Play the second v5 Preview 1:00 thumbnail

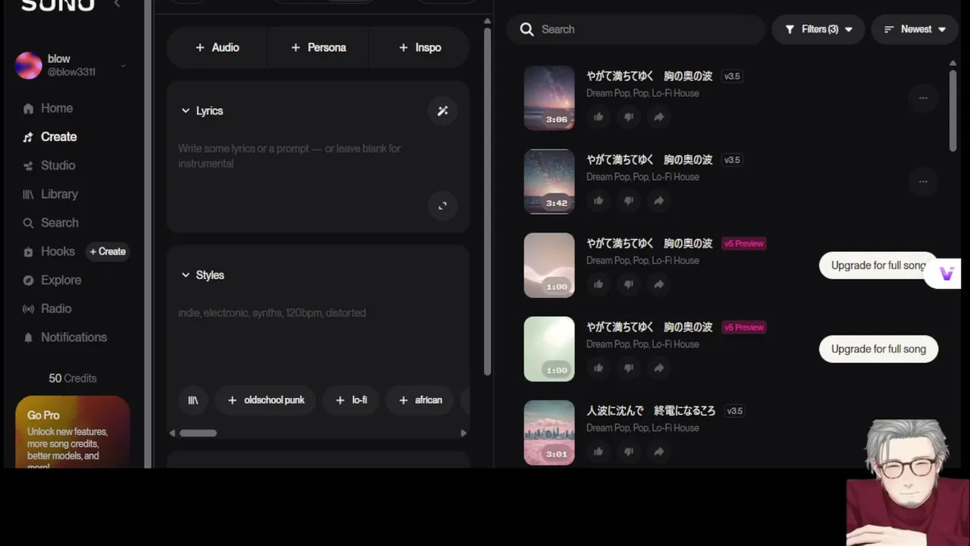pyautogui.click(x=549, y=349)
